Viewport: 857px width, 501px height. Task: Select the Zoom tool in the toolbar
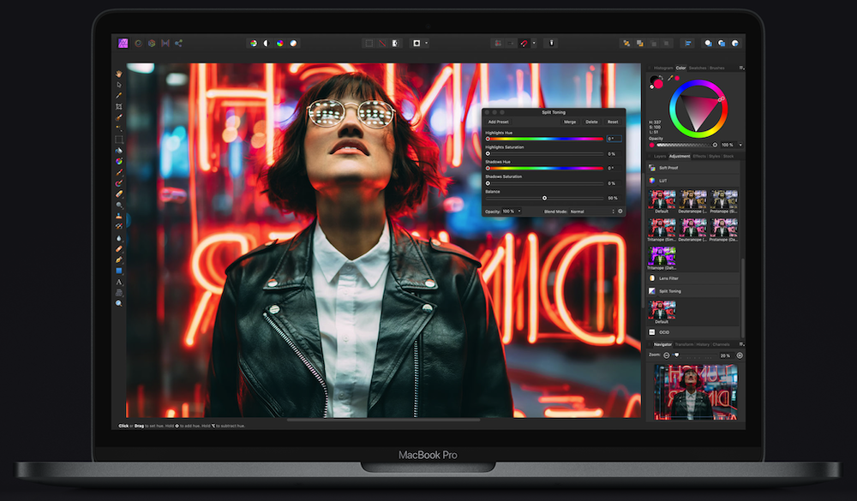click(119, 303)
